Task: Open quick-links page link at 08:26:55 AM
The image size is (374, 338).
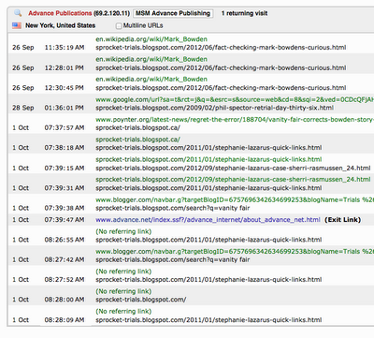Action: point(209,240)
